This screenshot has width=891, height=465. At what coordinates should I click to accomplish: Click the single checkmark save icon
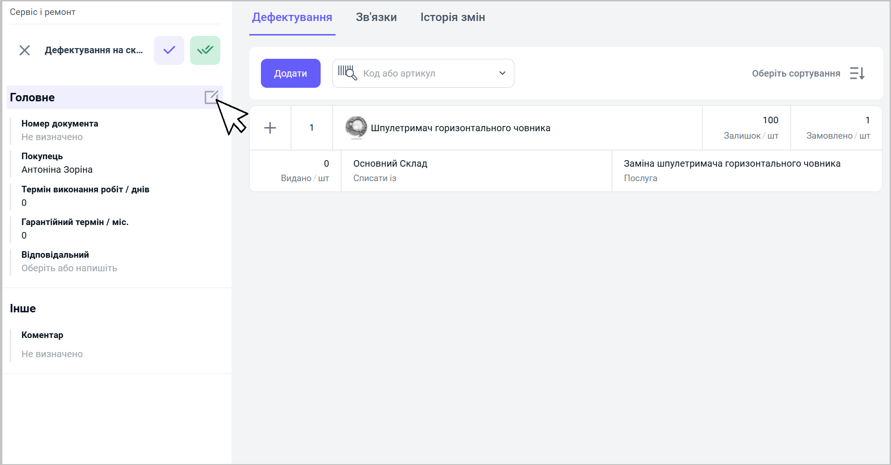169,50
